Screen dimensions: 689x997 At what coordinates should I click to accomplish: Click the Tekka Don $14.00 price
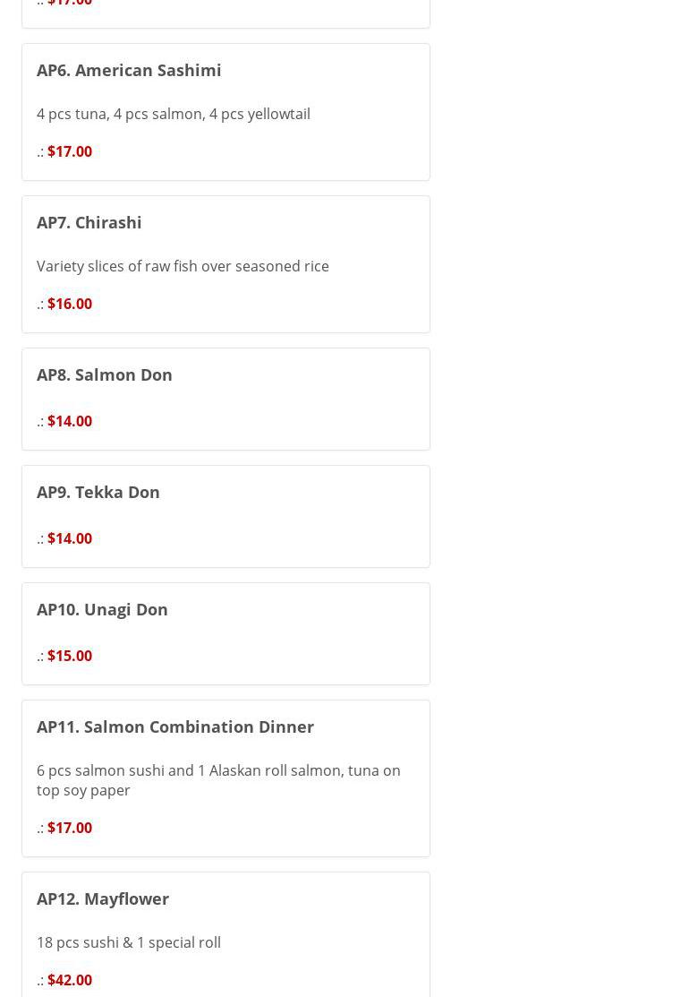(70, 538)
